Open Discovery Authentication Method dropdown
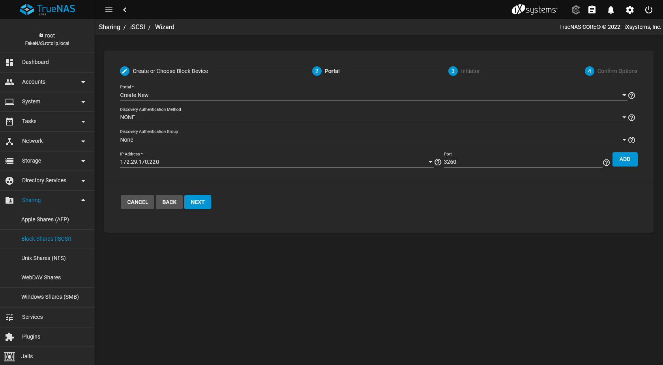 [624, 117]
